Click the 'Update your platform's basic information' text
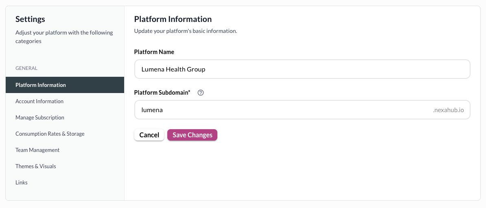486x208 pixels. [x=186, y=31]
